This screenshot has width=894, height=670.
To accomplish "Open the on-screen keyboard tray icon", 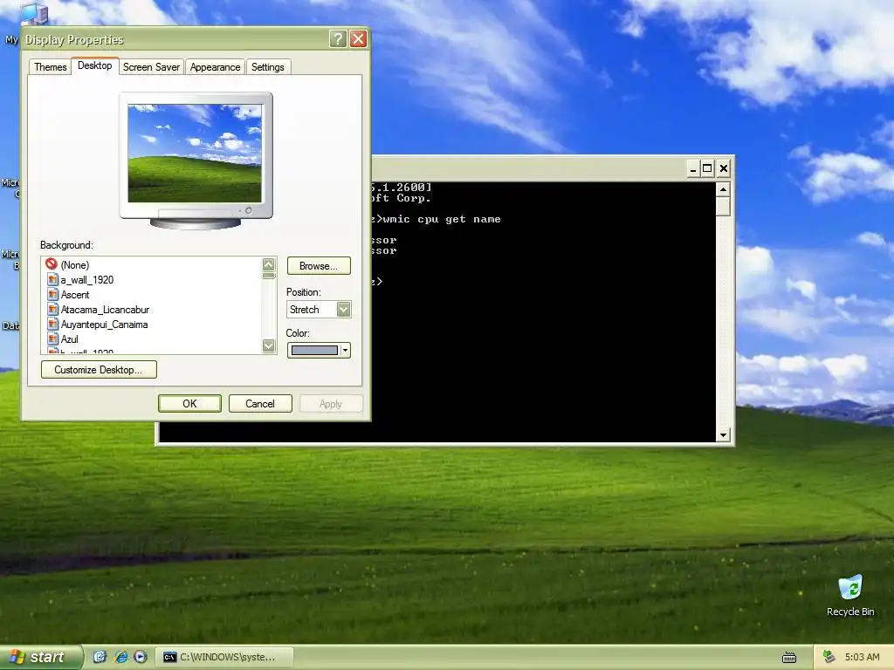I will click(x=789, y=658).
